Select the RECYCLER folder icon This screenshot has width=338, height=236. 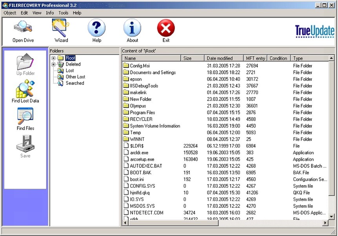pyautogui.click(x=126, y=119)
